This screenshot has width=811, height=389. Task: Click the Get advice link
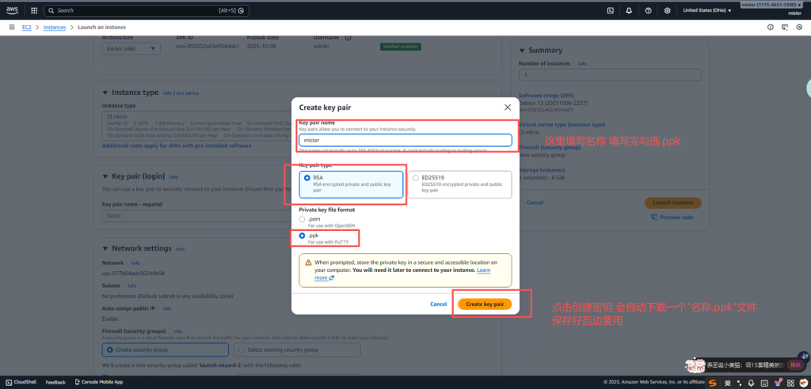(x=187, y=93)
